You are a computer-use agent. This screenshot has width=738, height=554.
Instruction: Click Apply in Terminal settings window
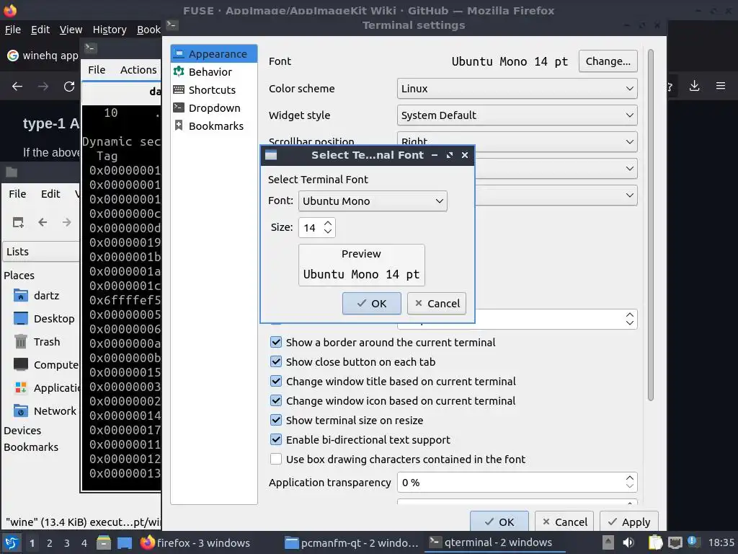[x=628, y=522]
